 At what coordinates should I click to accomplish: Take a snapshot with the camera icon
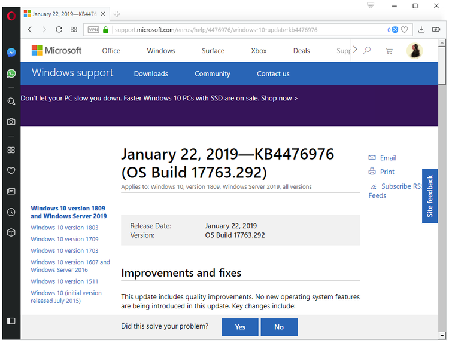(11, 121)
